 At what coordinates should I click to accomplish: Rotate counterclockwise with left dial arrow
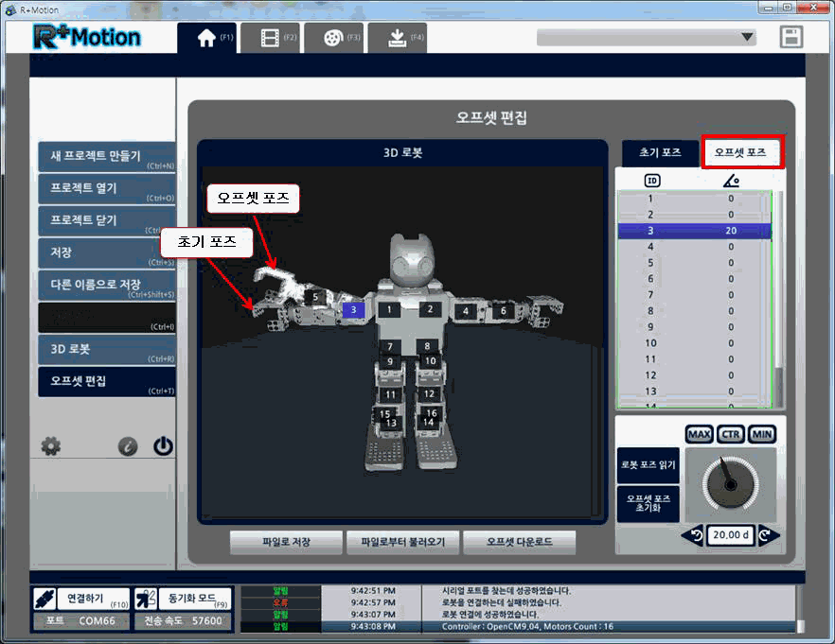[692, 535]
